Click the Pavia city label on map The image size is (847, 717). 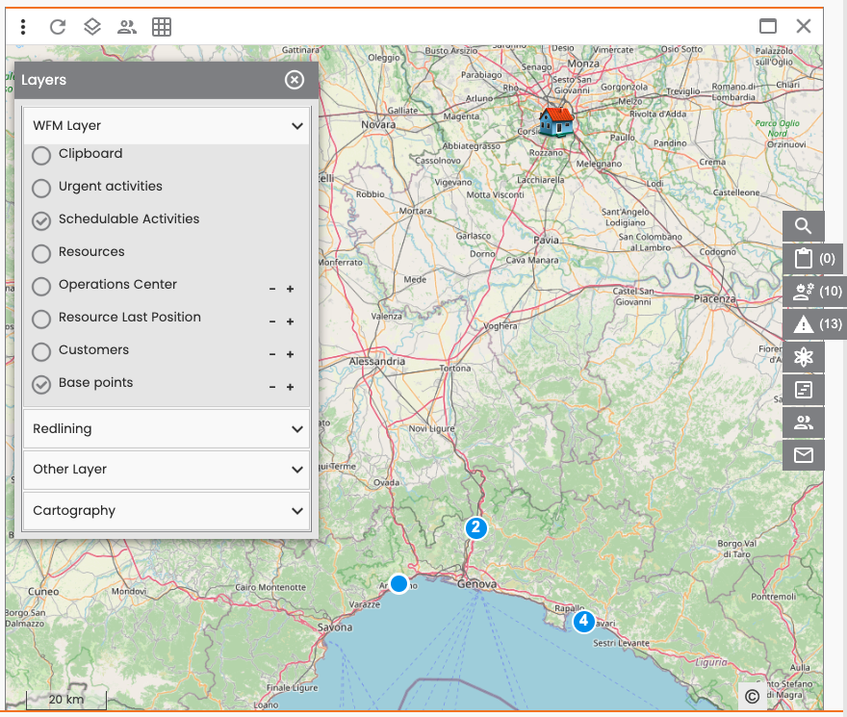click(546, 240)
